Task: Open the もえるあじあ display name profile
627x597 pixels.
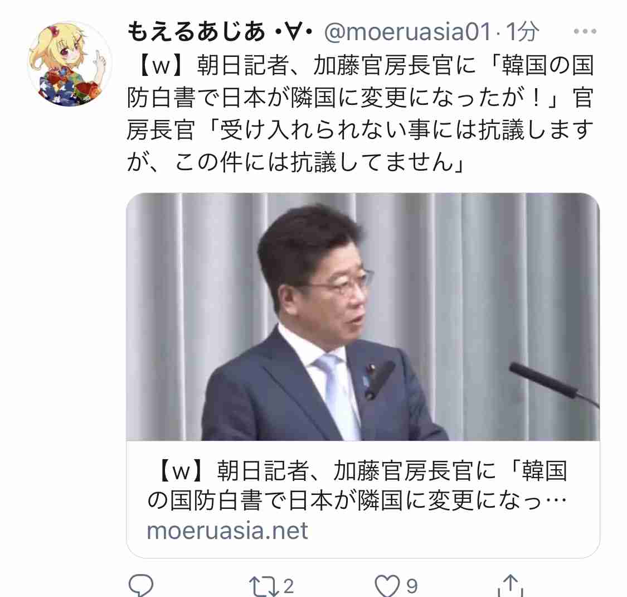Action: (196, 31)
